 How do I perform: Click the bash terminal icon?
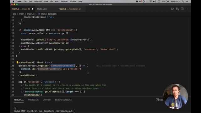(x=157, y=100)
